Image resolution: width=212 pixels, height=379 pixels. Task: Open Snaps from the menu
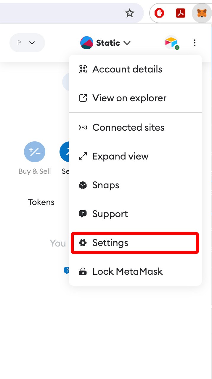[x=106, y=185]
